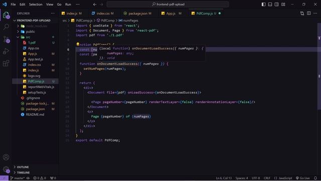Open errors and warnings status item
Screen dimensions: 321x181
tap(40, 178)
